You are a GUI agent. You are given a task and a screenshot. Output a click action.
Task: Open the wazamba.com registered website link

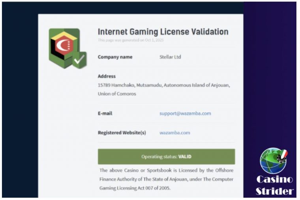(x=174, y=133)
